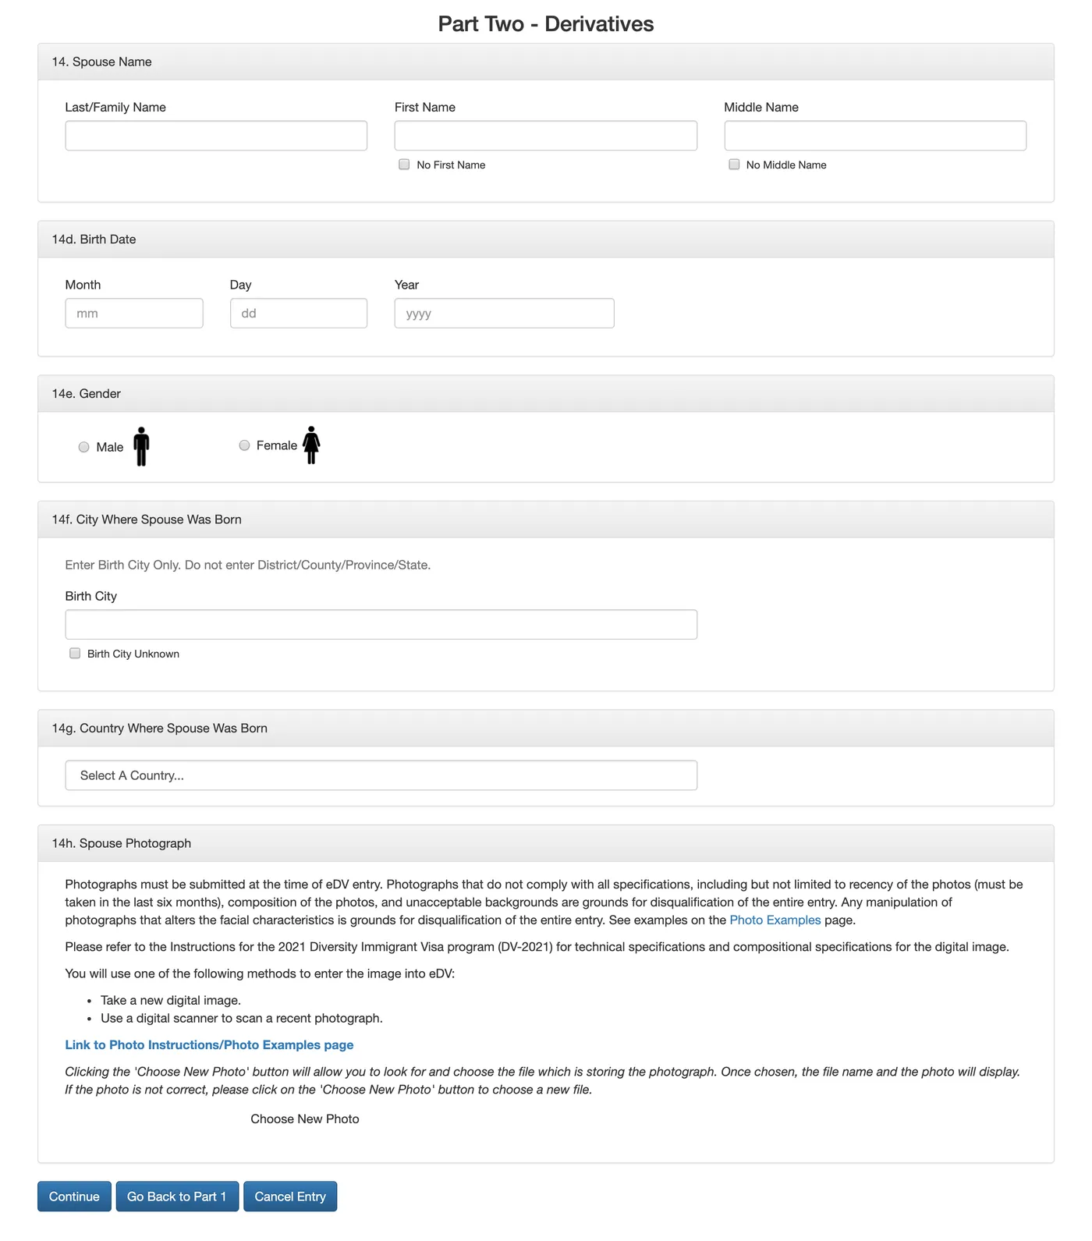The width and height of the screenshot is (1092, 1241).
Task: Select the Female radio button
Action: (244, 445)
